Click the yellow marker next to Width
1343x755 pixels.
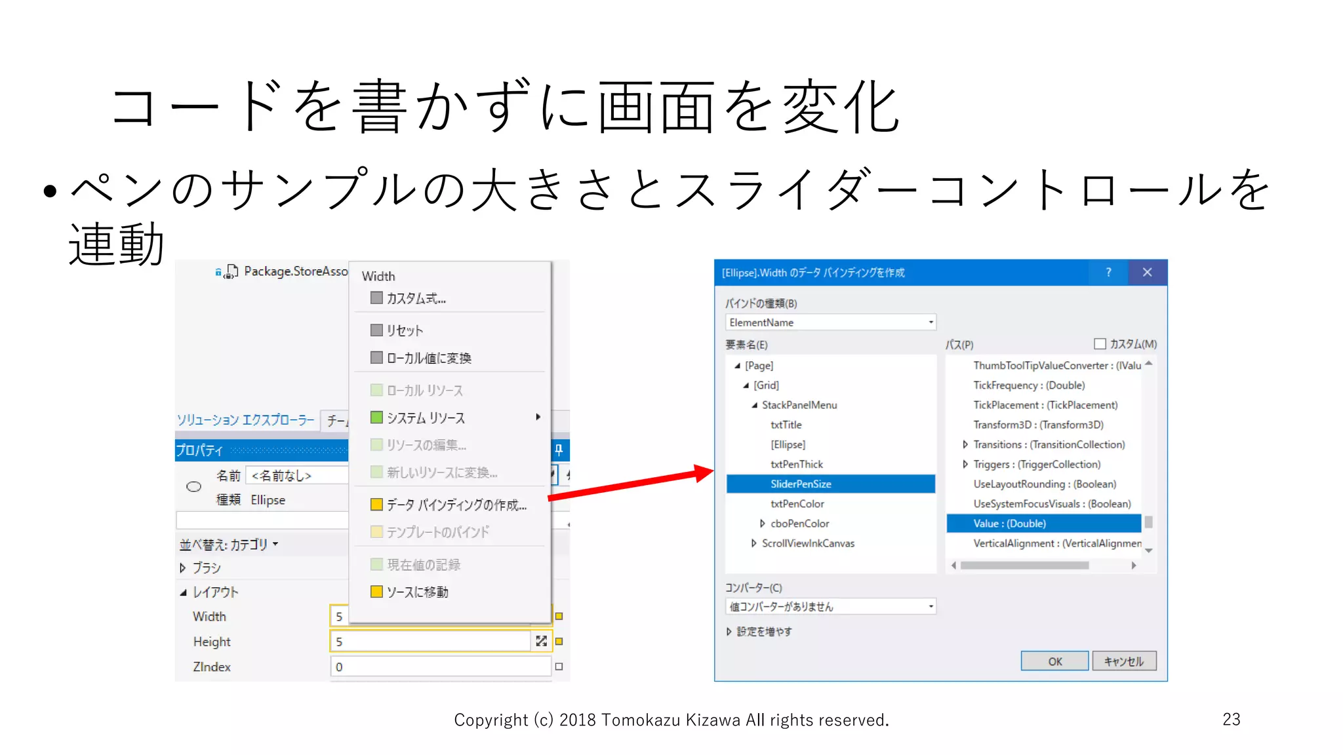559,616
